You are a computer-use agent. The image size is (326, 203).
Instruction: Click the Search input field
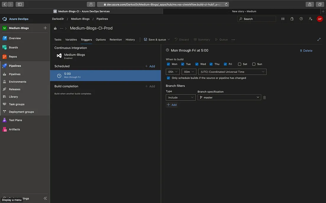[x=257, y=19]
